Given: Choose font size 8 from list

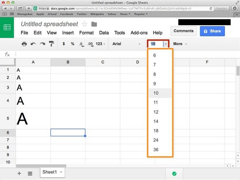Looking at the screenshot, I should point(160,74).
